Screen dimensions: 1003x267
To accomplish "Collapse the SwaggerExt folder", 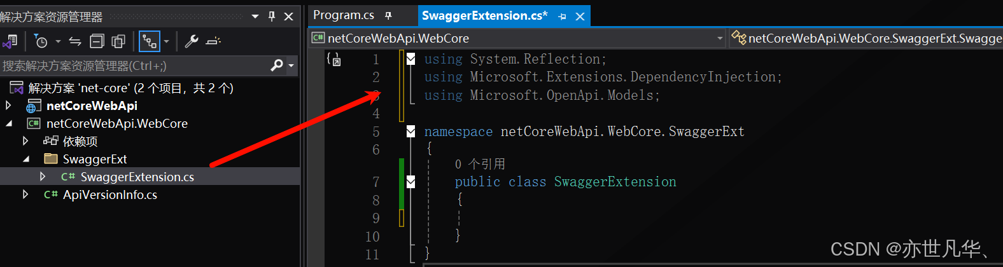I will pyautogui.click(x=26, y=159).
